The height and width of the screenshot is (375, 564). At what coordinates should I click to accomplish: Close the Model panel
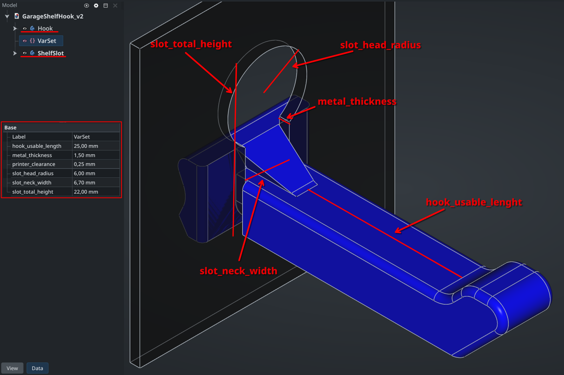coord(115,5)
